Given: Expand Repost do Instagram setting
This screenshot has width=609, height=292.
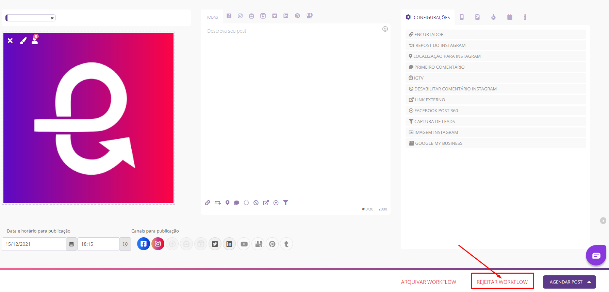Looking at the screenshot, I should tap(496, 45).
